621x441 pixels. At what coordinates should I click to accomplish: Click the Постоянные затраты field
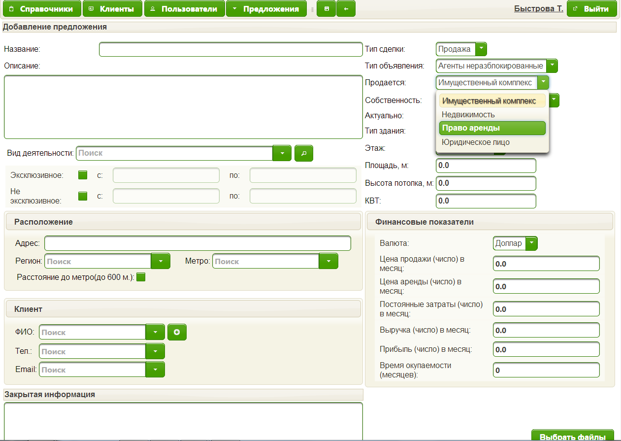pos(546,309)
